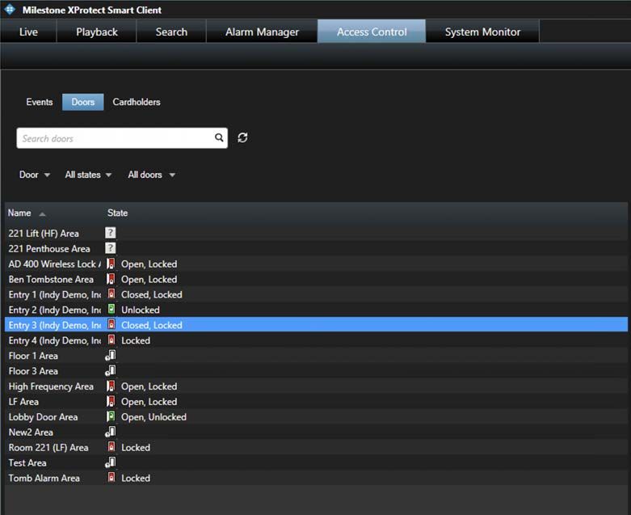
Task: Click 'Locked' state text for Tomb Alarm Area
Action: (136, 478)
